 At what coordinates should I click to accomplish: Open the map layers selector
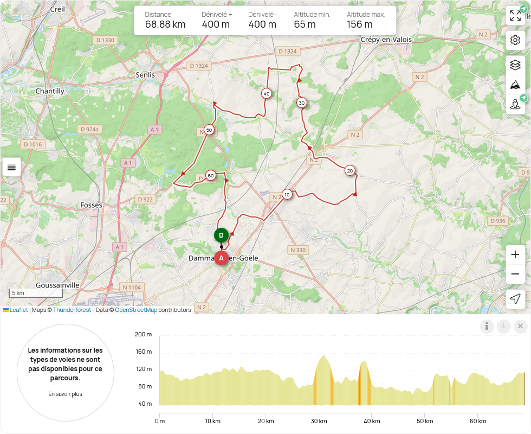point(515,65)
